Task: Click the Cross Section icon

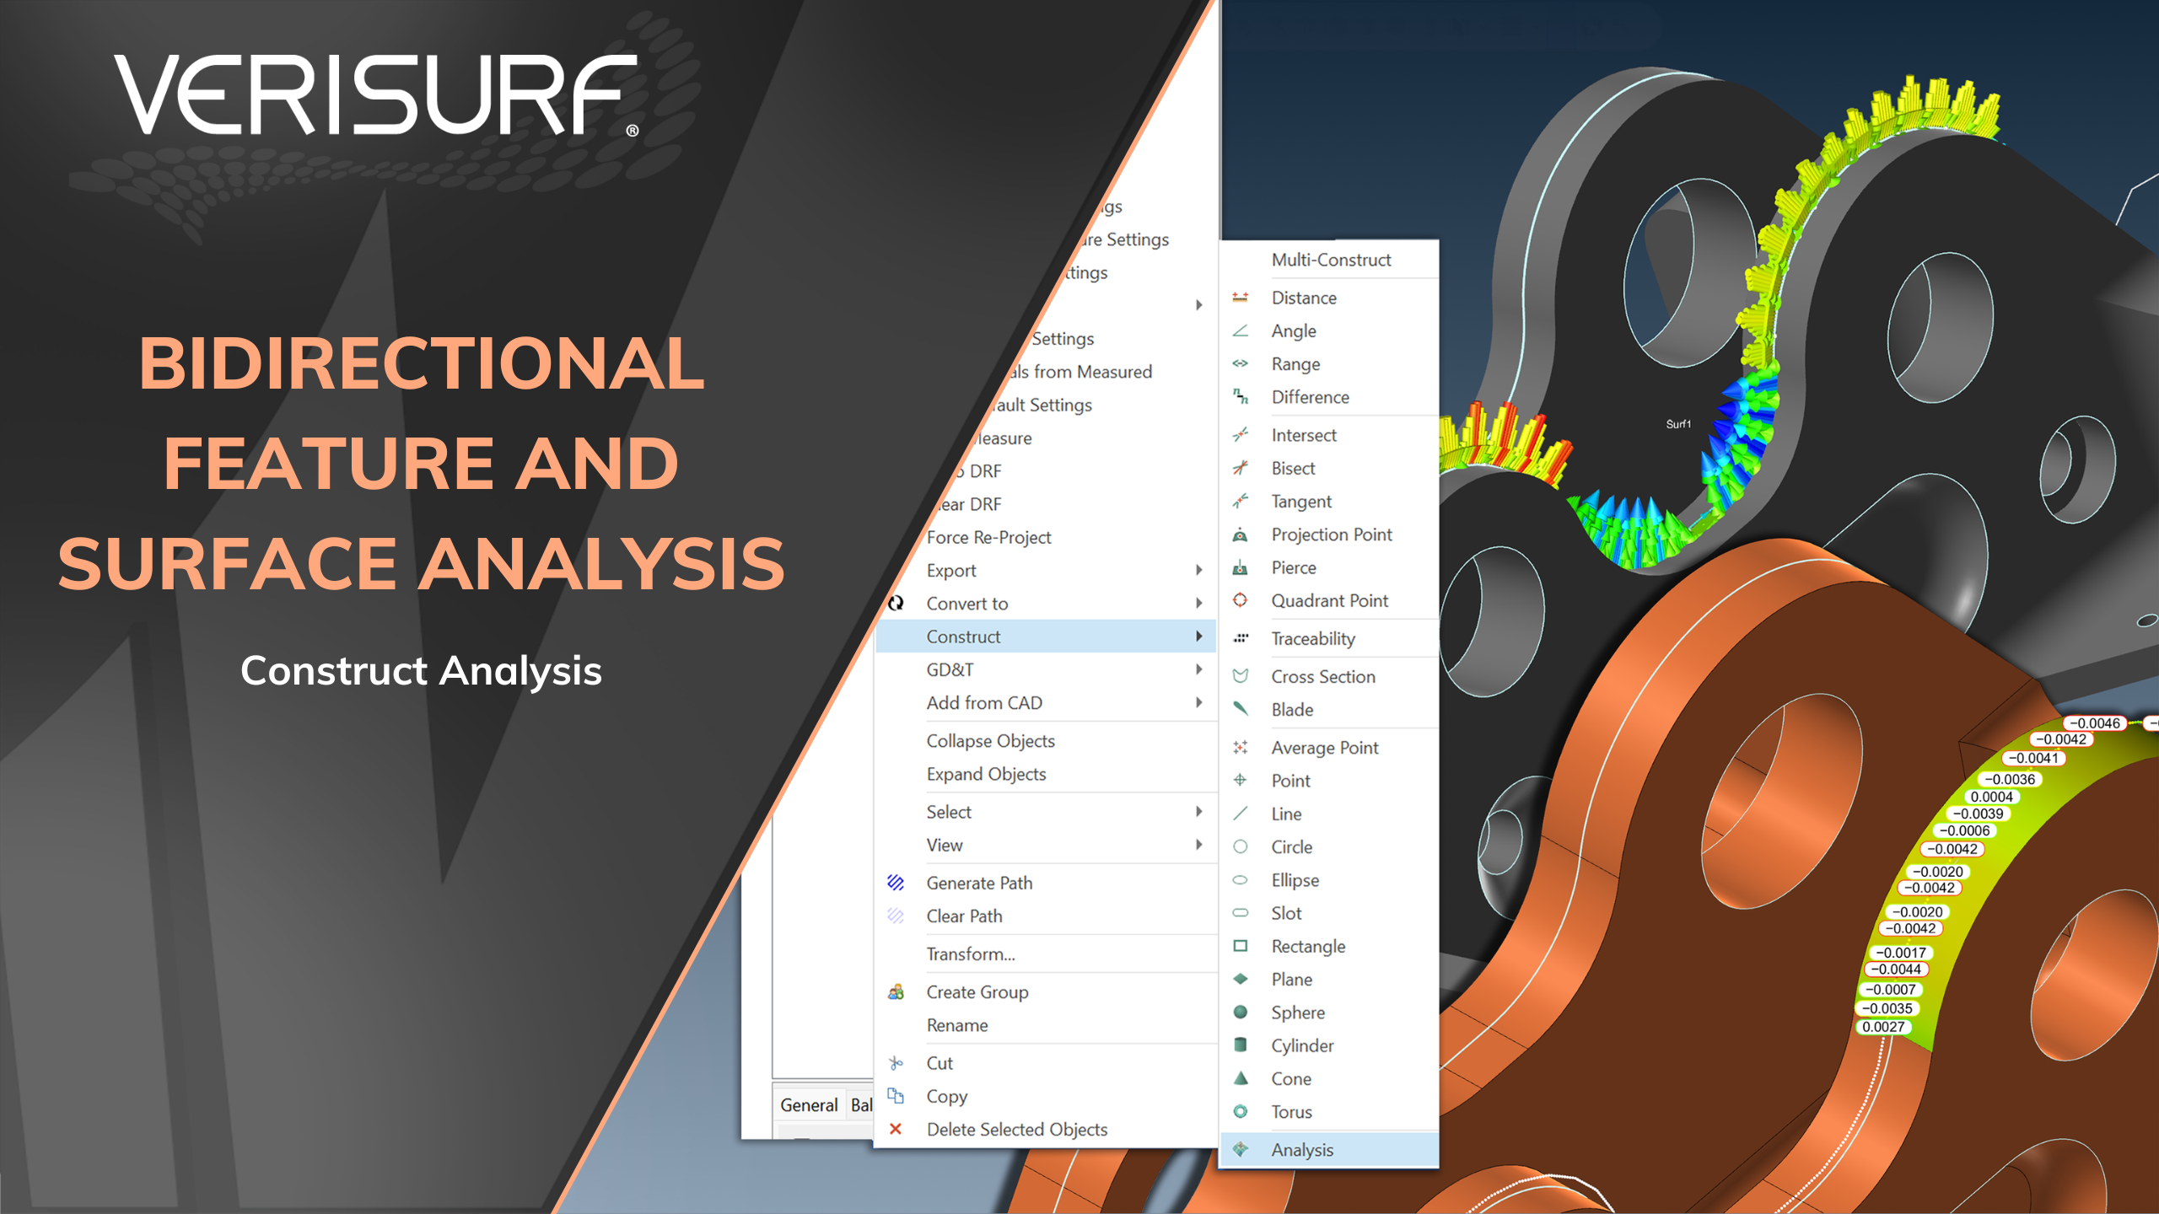Action: click(x=1240, y=676)
